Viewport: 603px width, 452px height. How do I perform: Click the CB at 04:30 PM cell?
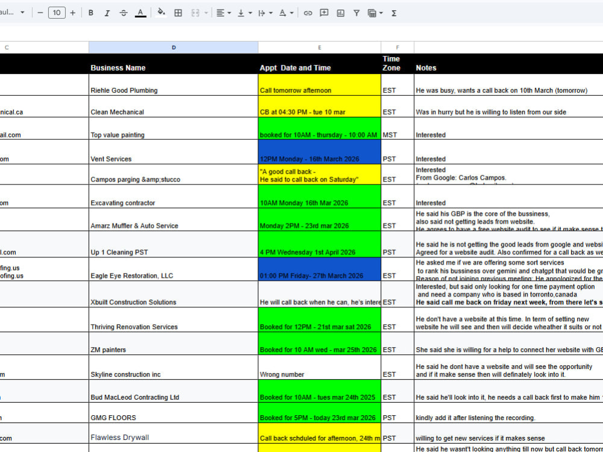[320, 107]
